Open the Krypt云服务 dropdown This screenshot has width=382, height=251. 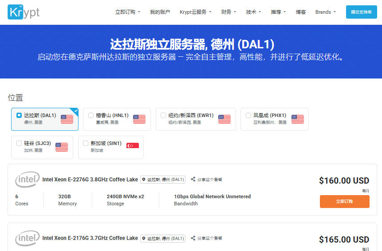point(195,12)
